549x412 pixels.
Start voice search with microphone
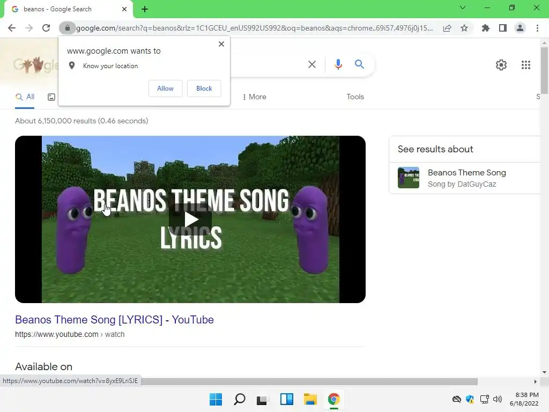pyautogui.click(x=338, y=64)
